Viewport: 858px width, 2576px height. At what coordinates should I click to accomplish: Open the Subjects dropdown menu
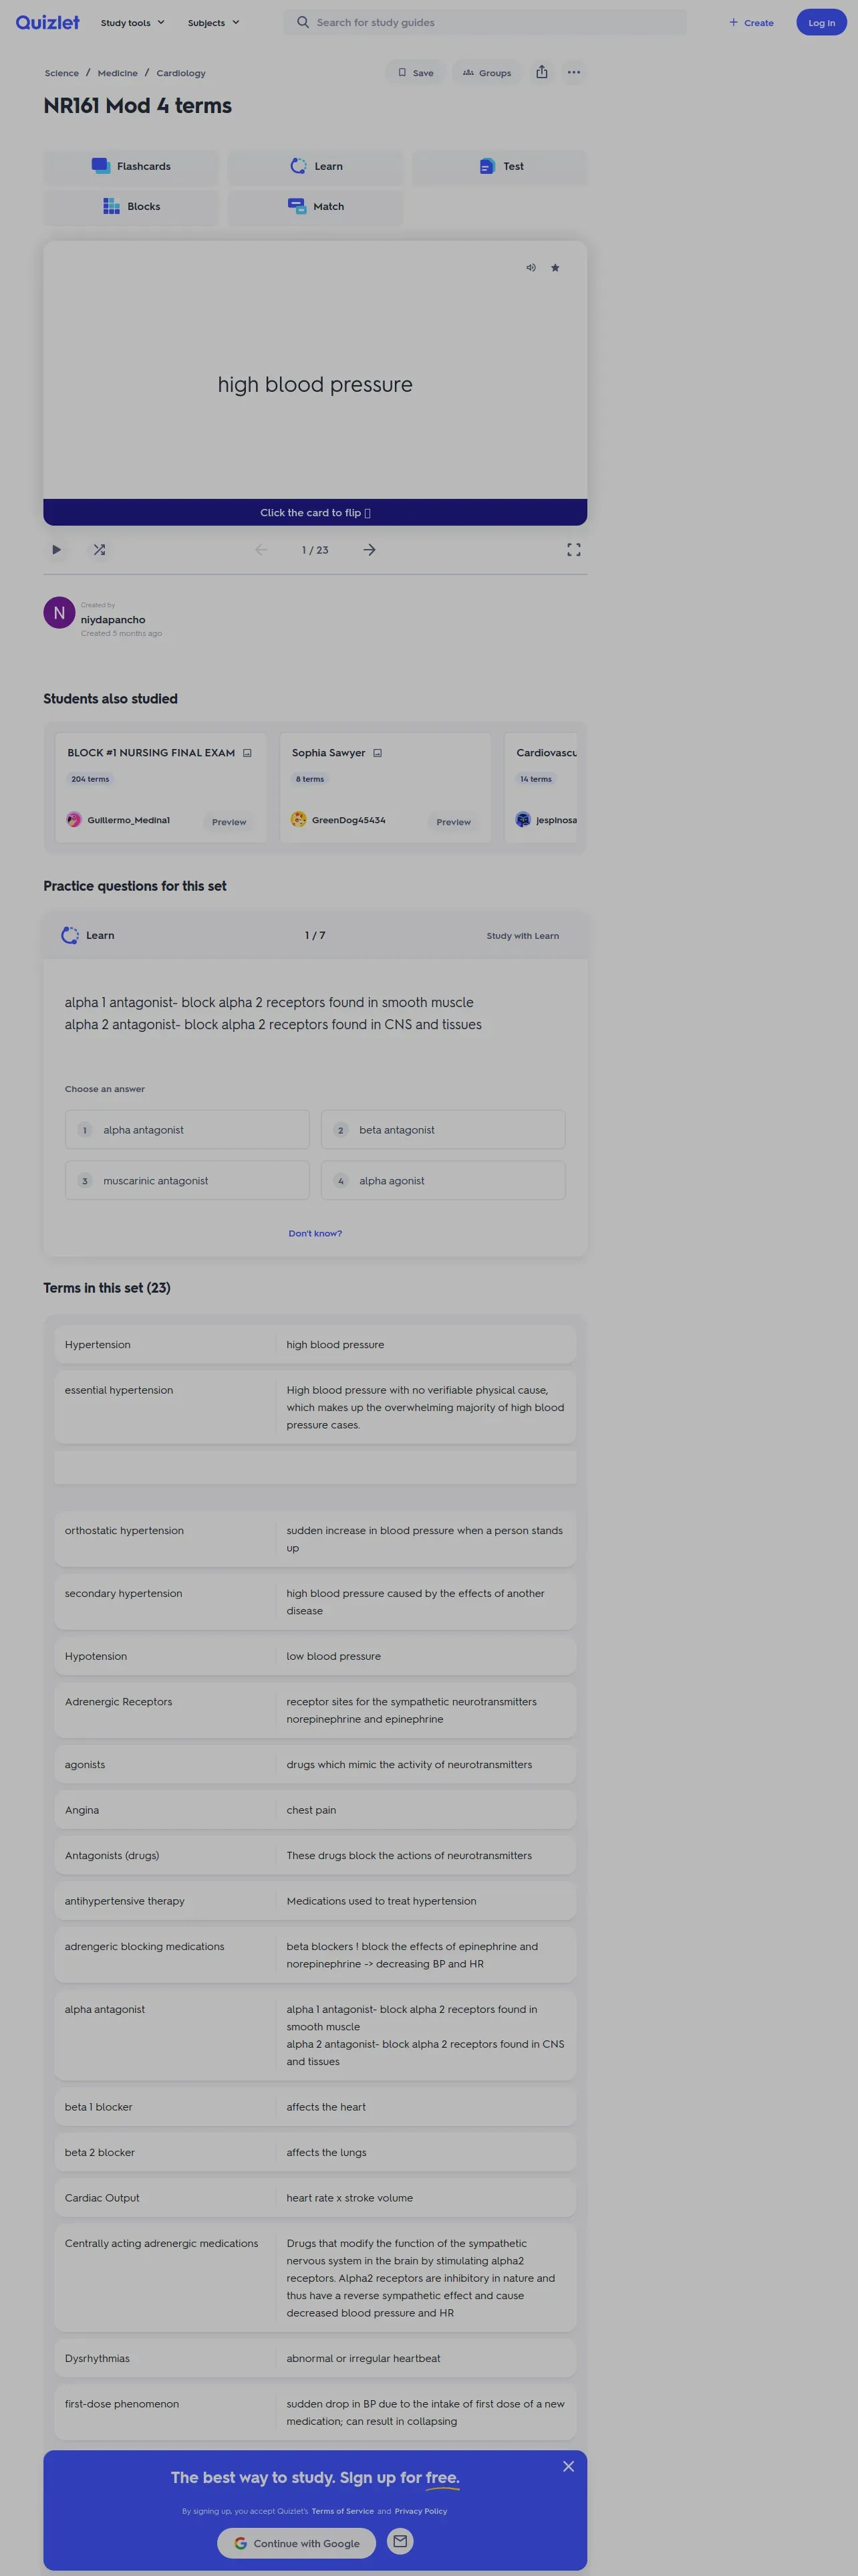coord(212,23)
